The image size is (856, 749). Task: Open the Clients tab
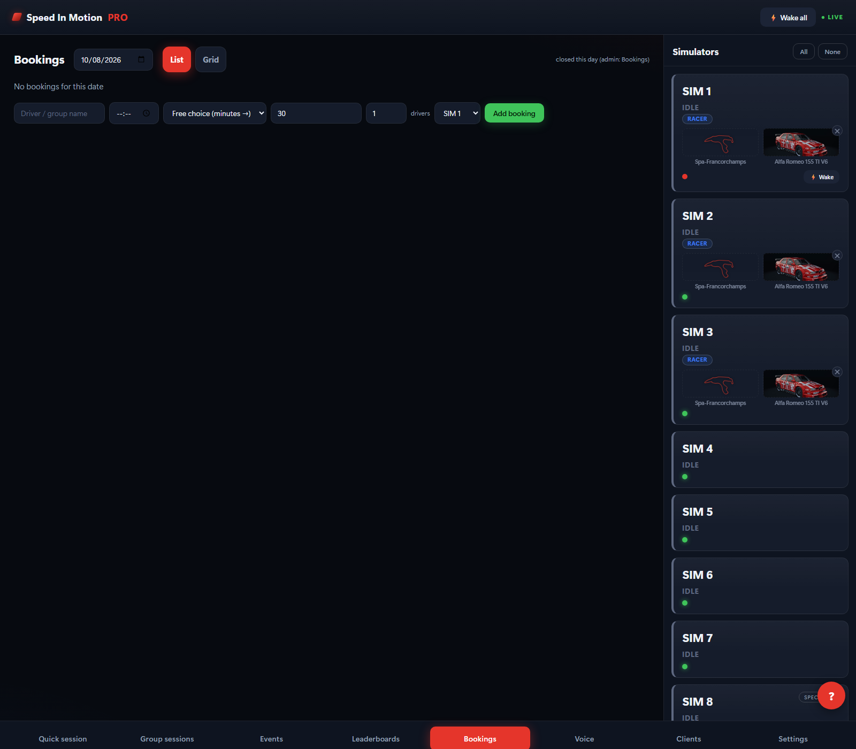[x=689, y=739]
